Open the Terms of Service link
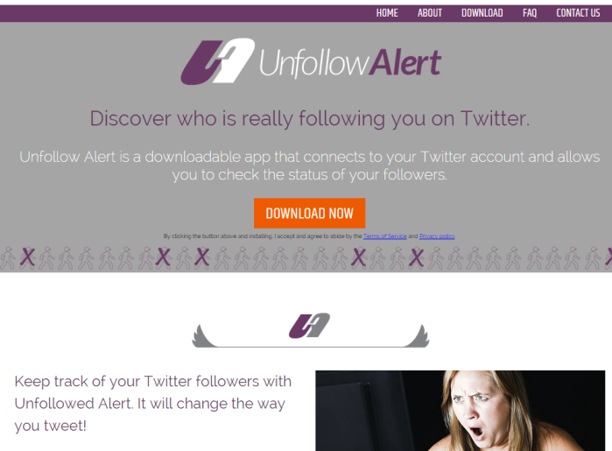The width and height of the screenshot is (612, 451). 385,236
